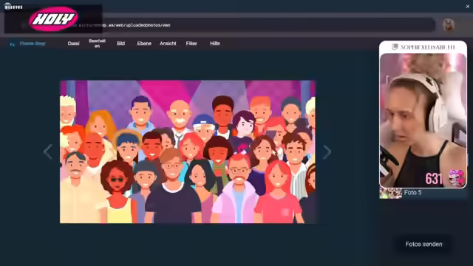Expand the Ansicht menu
Viewport: 473px width, 266px height.
point(168,44)
